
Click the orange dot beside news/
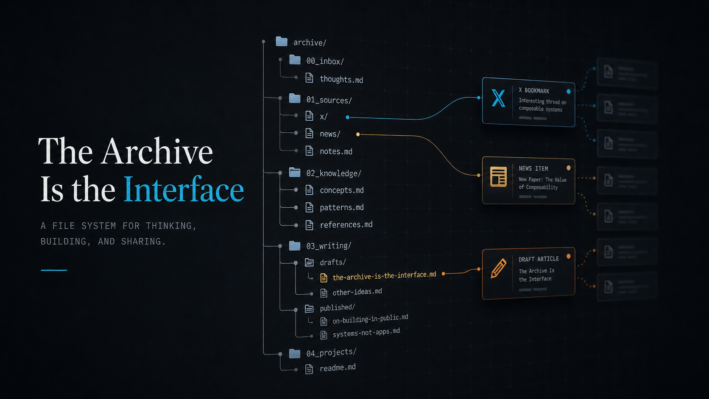click(x=358, y=134)
